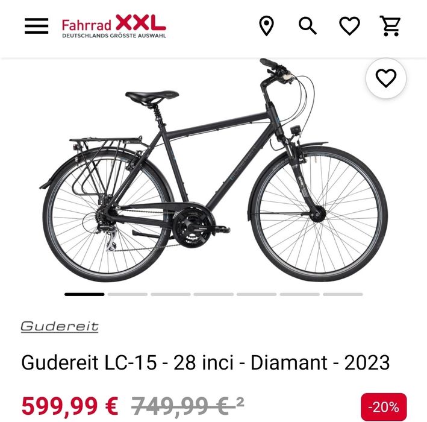
Task: Open the hamburger navigation menu
Action: point(37,26)
